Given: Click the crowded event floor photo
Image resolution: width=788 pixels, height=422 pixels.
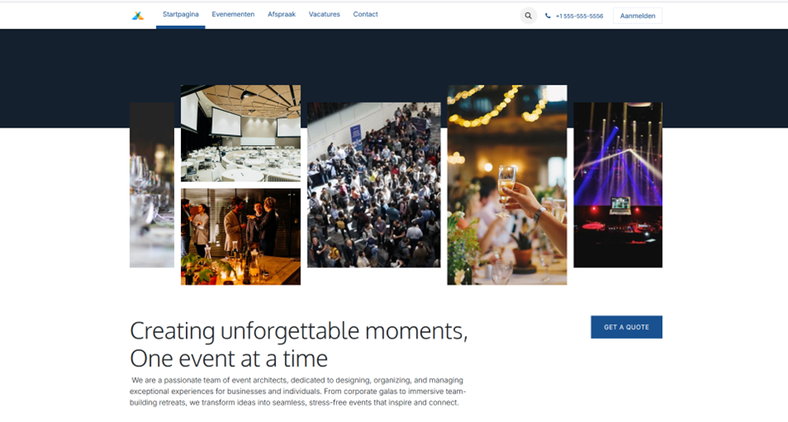Looking at the screenshot, I should tap(374, 185).
